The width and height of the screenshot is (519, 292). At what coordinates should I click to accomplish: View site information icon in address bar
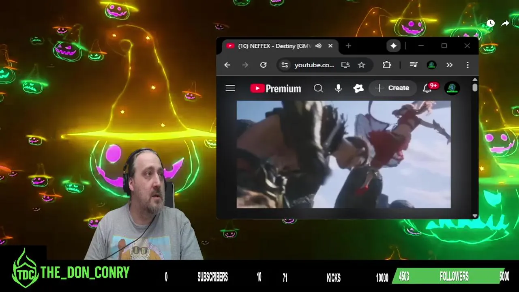pos(285,65)
